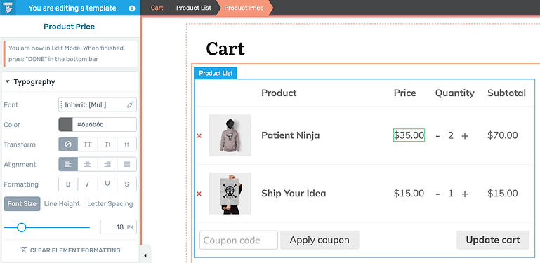Remove Ship Your Idea with the red X
Screen dimensions: 540x263
point(199,194)
